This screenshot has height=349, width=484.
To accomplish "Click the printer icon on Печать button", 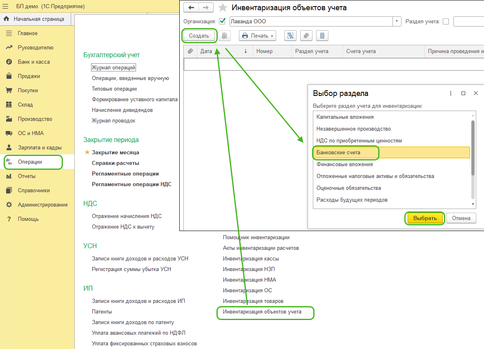I will (x=245, y=36).
